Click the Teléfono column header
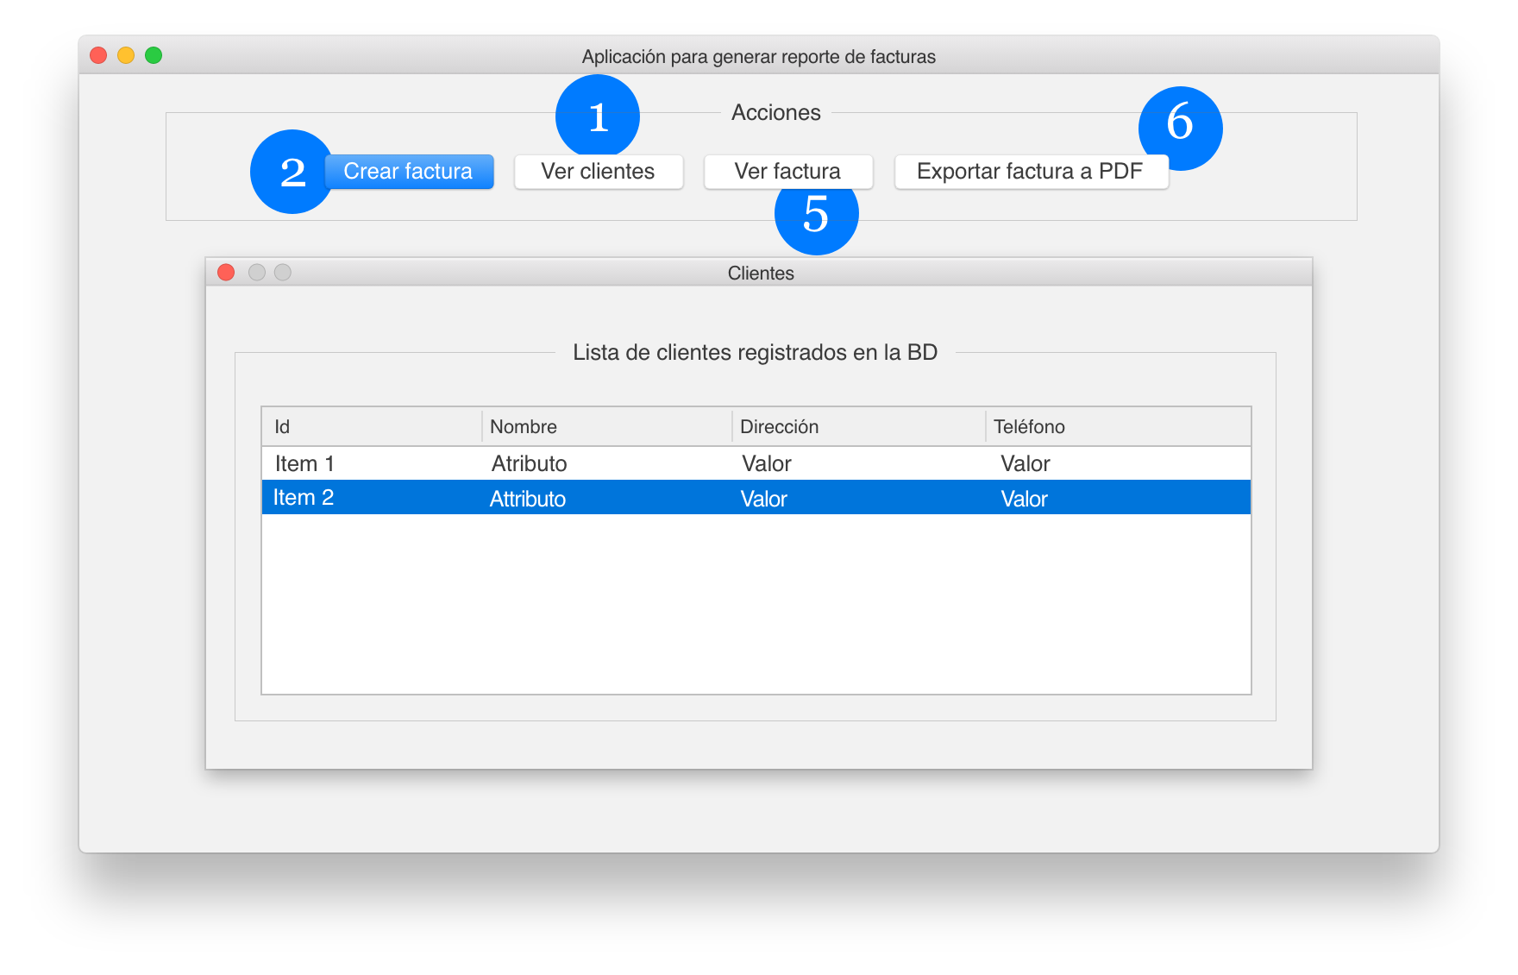Image resolution: width=1518 pixels, height=975 pixels. click(1030, 426)
